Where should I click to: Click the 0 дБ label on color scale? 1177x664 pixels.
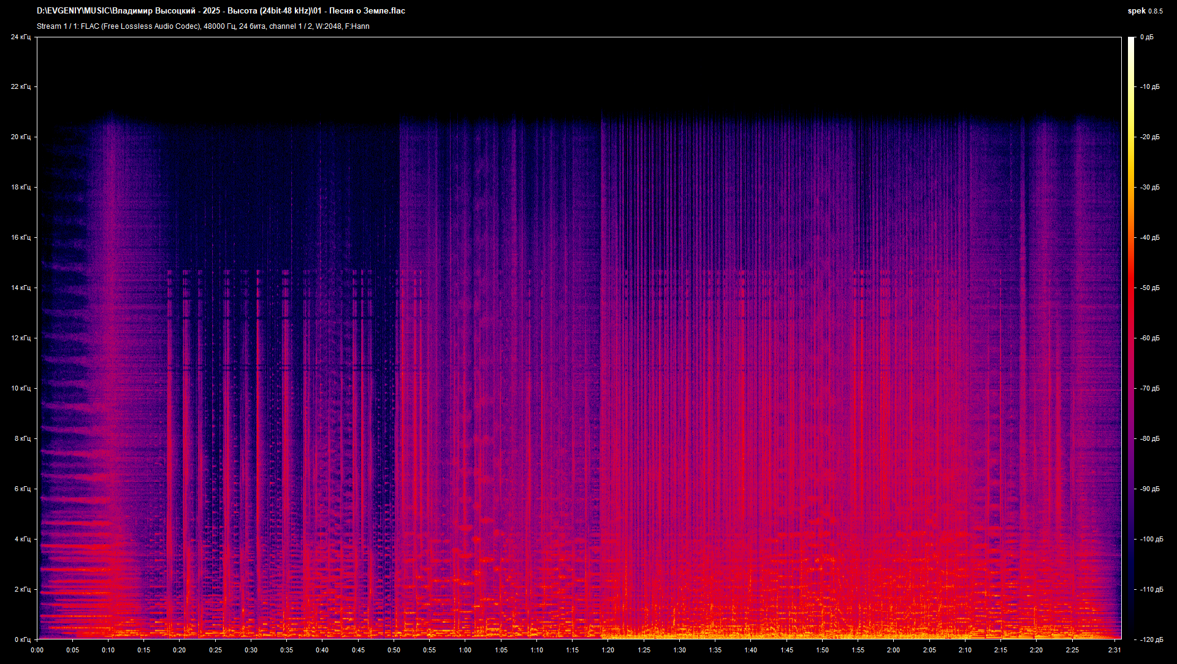pos(1146,37)
